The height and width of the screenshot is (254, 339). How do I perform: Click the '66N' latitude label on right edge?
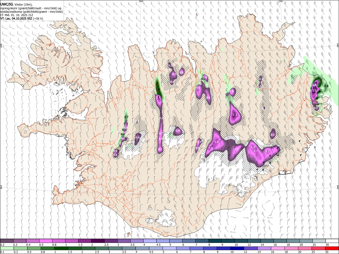(x=338, y=46)
